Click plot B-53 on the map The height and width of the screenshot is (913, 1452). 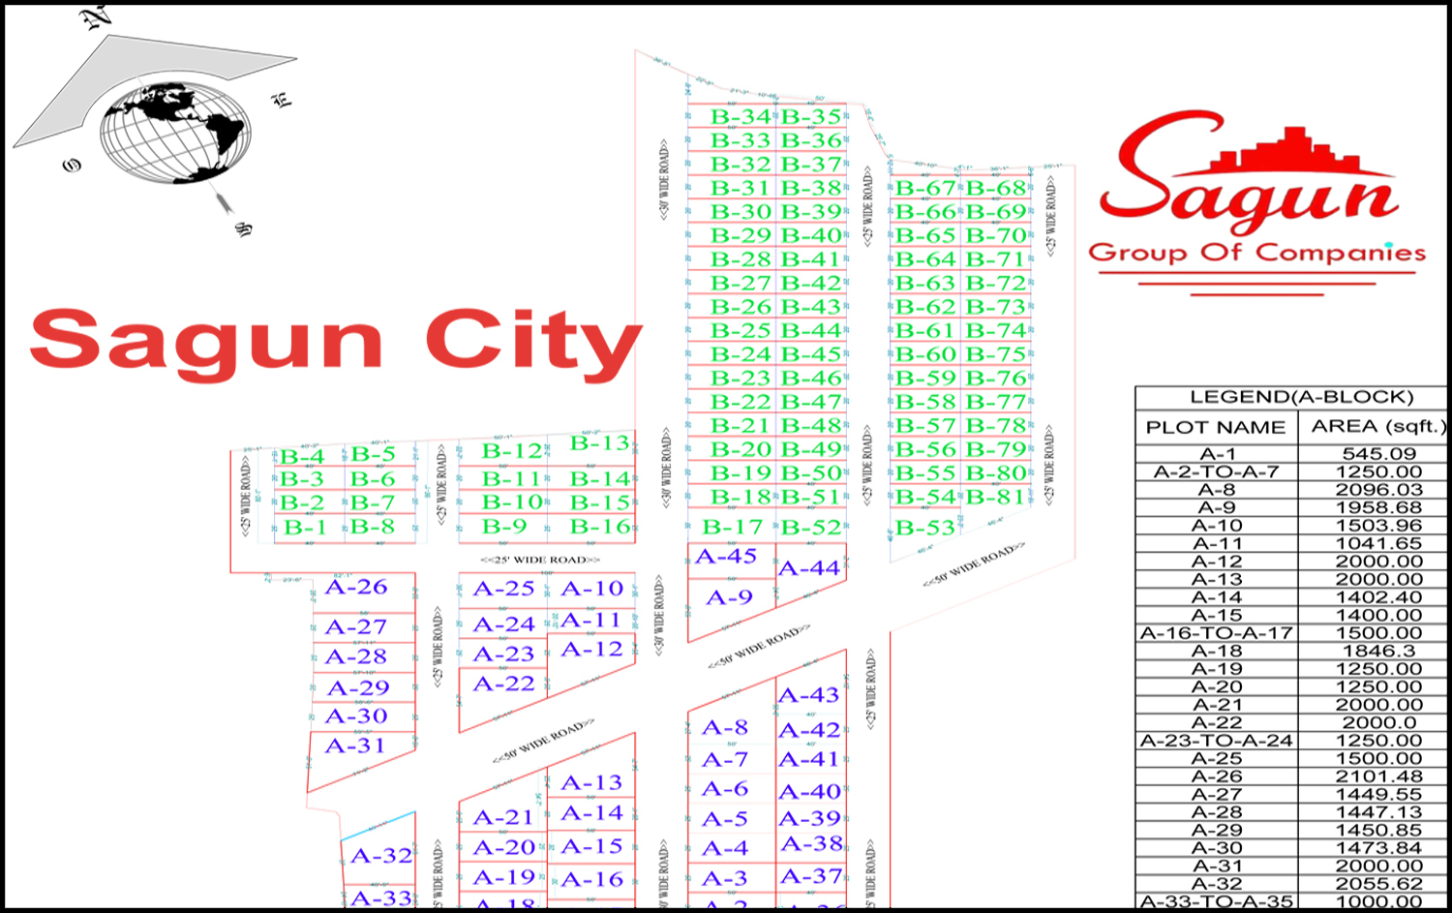tap(925, 528)
